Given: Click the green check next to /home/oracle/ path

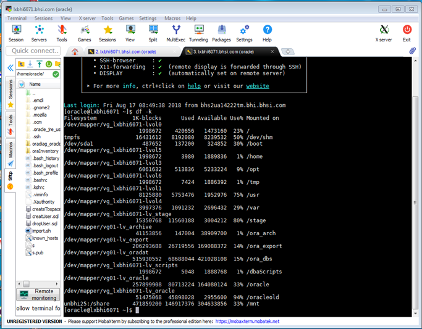Looking at the screenshot, I should tap(56, 74).
